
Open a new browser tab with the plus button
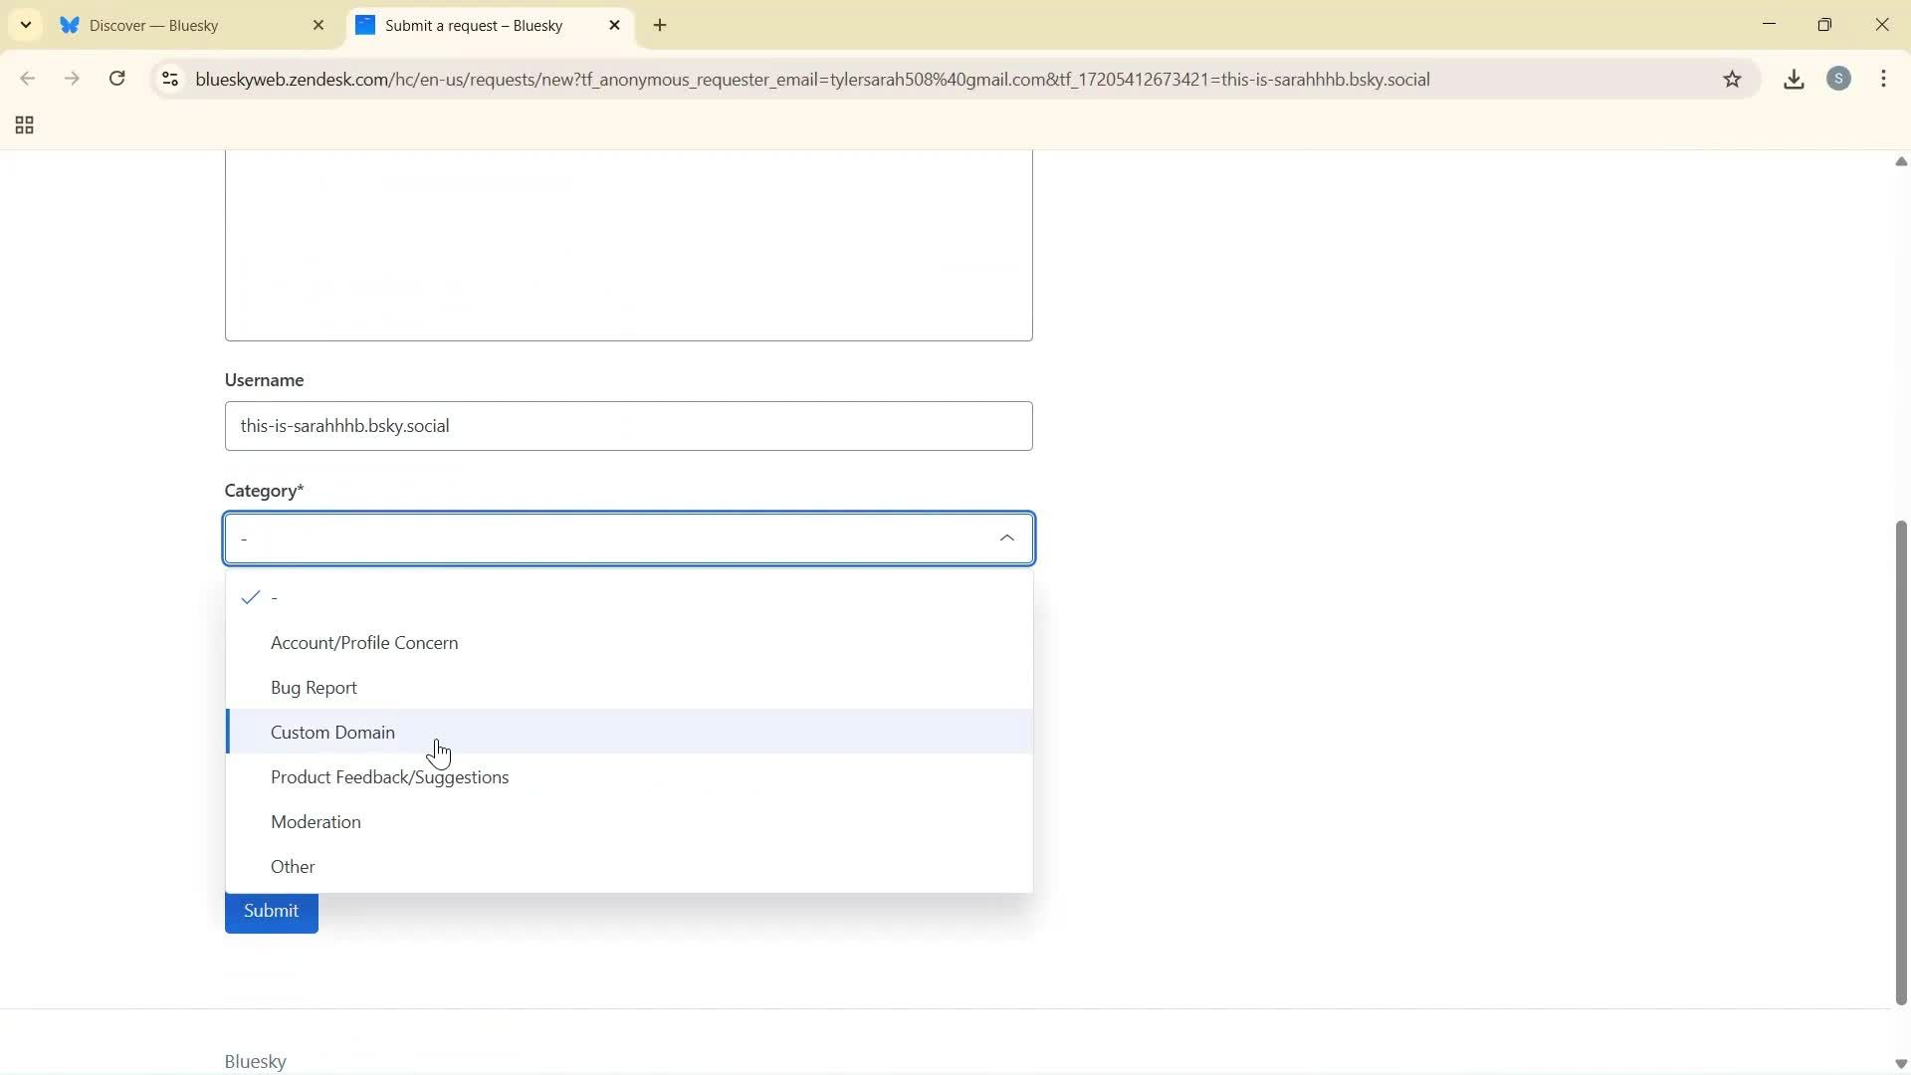660,25
